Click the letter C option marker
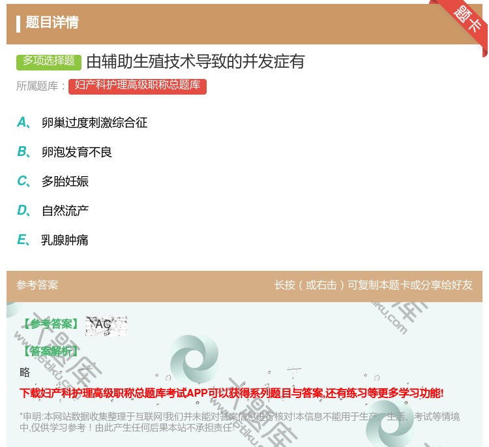The width and height of the screenshot is (489, 447). coord(23,181)
